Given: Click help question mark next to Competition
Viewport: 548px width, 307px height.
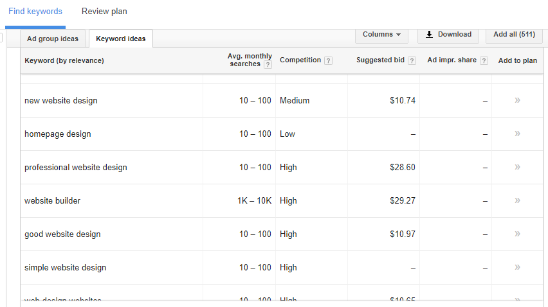Looking at the screenshot, I should tap(328, 61).
